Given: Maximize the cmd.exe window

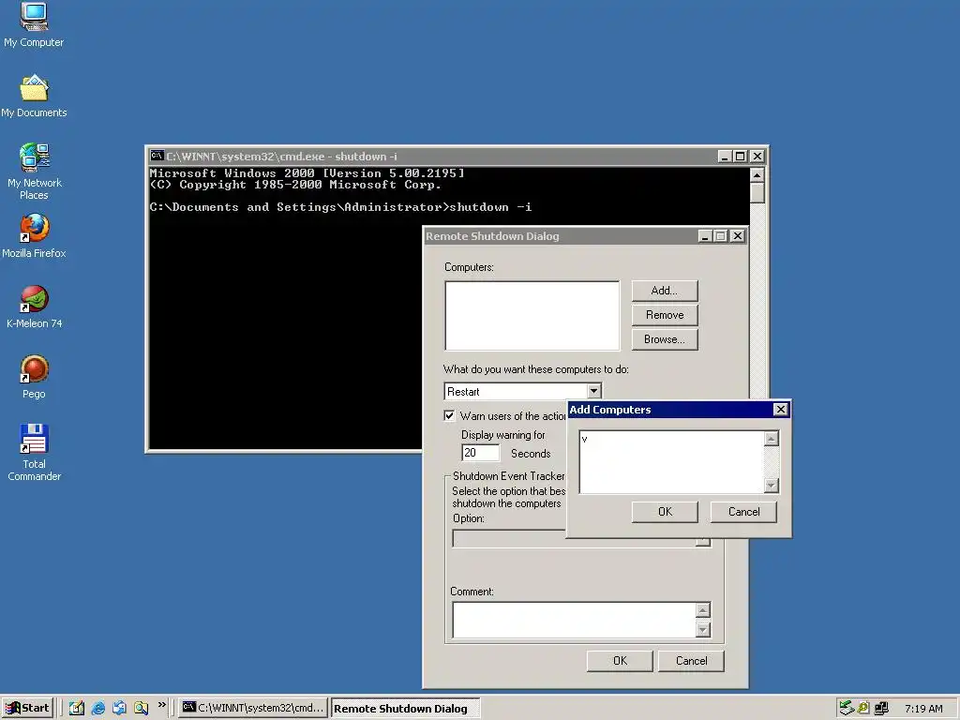Looking at the screenshot, I should click(x=741, y=157).
